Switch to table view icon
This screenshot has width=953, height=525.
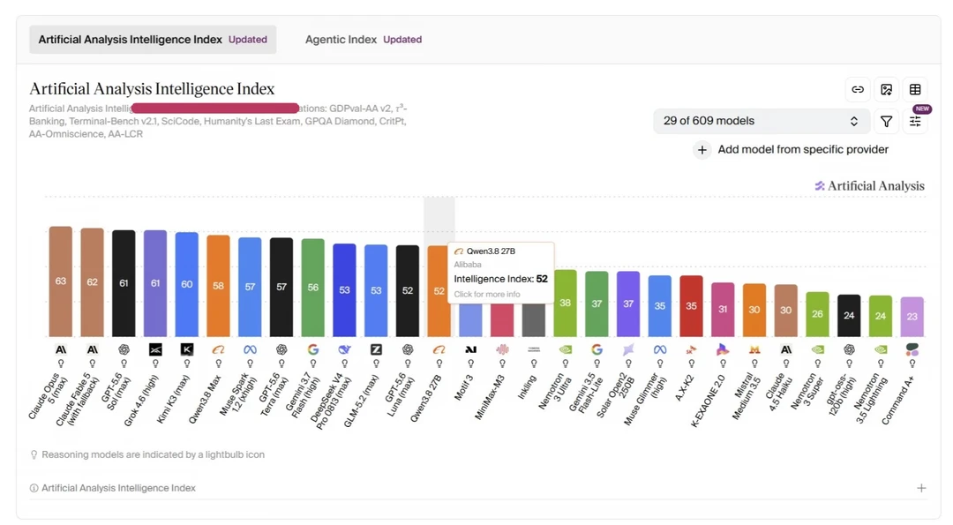coord(915,89)
